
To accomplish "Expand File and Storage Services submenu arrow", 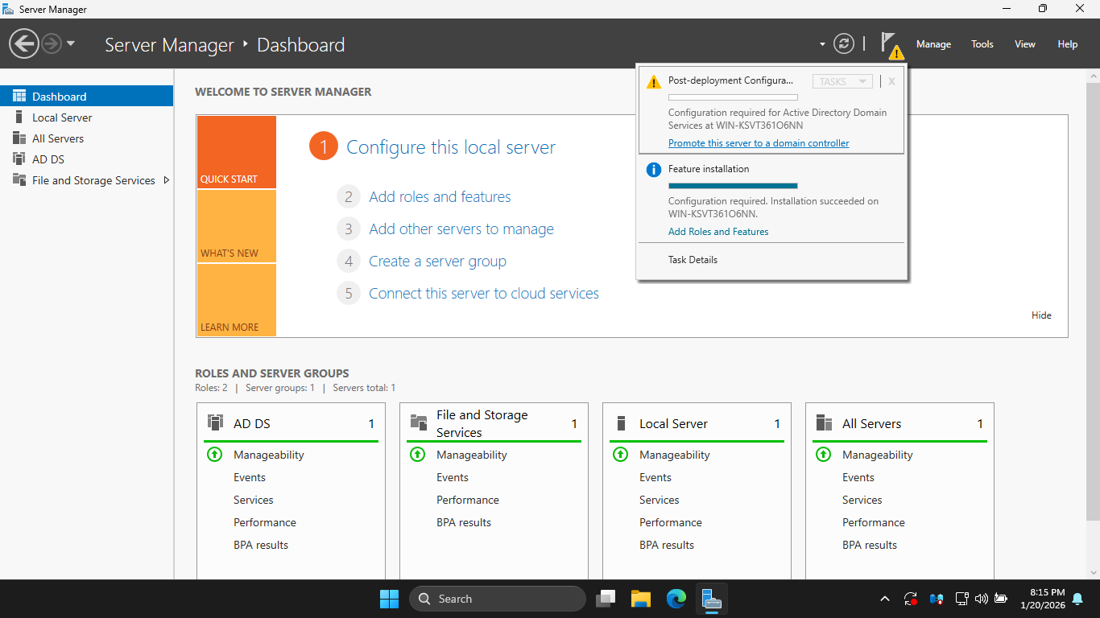I will [x=167, y=180].
